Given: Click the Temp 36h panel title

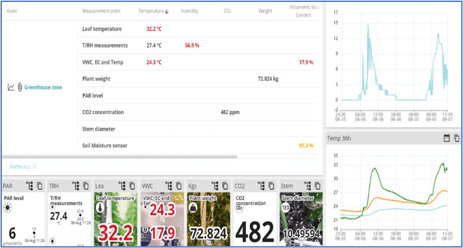Looking at the screenshot, I should [339, 138].
